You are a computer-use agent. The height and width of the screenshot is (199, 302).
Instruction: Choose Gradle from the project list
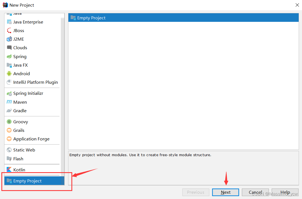(x=32, y=111)
